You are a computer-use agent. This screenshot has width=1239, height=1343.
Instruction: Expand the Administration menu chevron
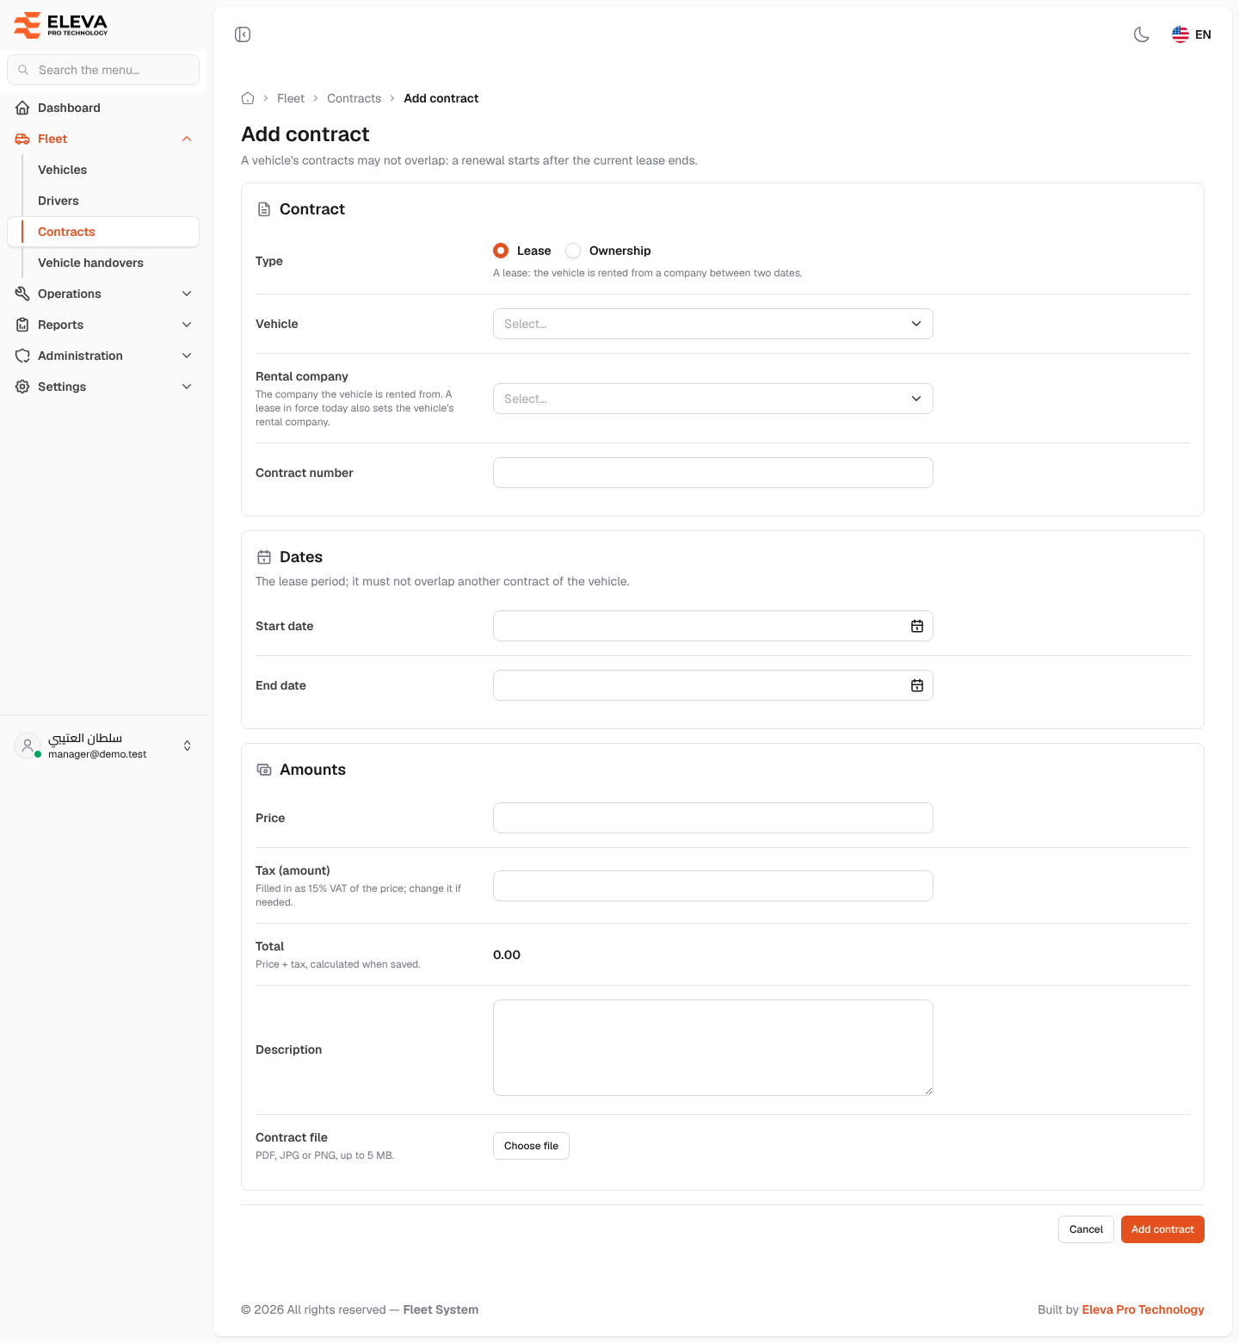click(x=187, y=356)
